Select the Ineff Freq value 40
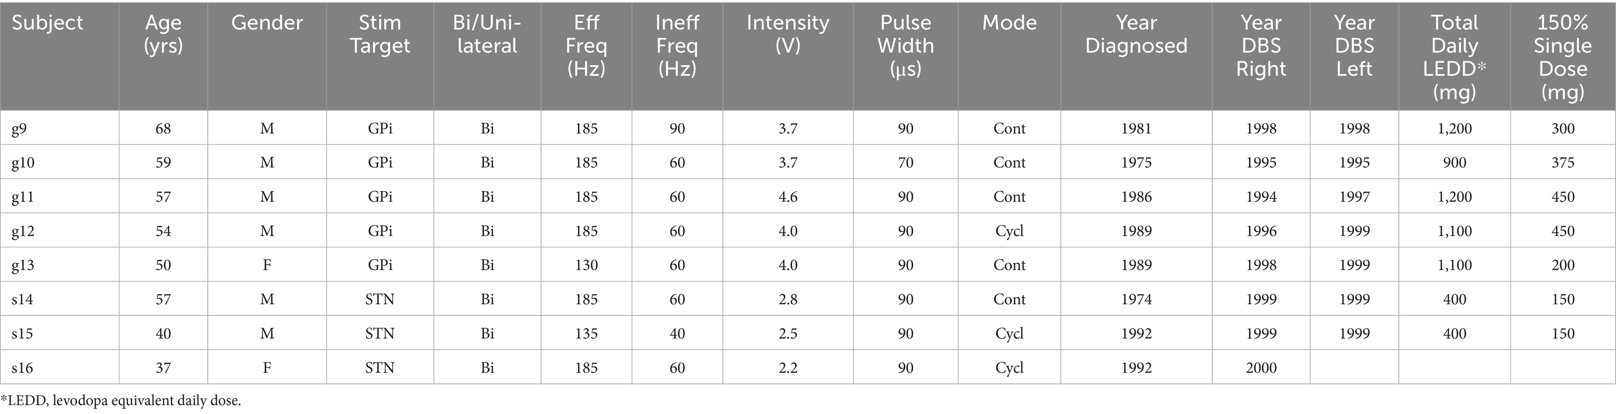Image resolution: width=1616 pixels, height=414 pixels. 677,334
